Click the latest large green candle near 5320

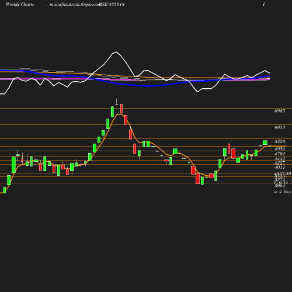click(x=265, y=142)
